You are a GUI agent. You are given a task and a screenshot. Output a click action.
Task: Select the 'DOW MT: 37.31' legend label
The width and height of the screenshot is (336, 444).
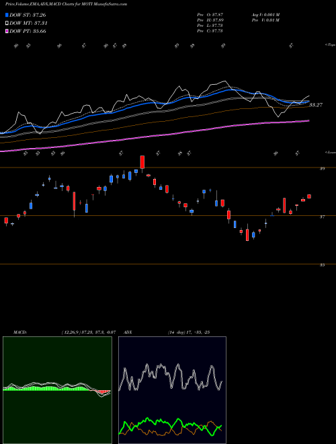coord(29,24)
